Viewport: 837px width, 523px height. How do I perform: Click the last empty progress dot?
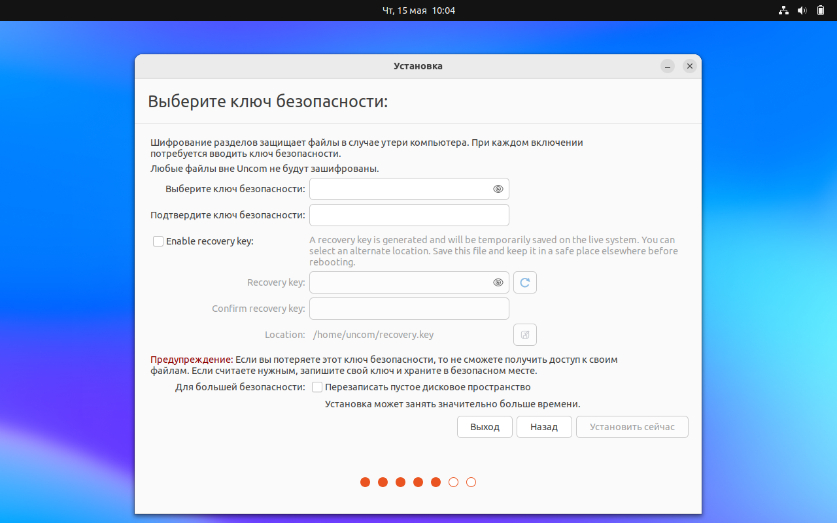tap(471, 482)
